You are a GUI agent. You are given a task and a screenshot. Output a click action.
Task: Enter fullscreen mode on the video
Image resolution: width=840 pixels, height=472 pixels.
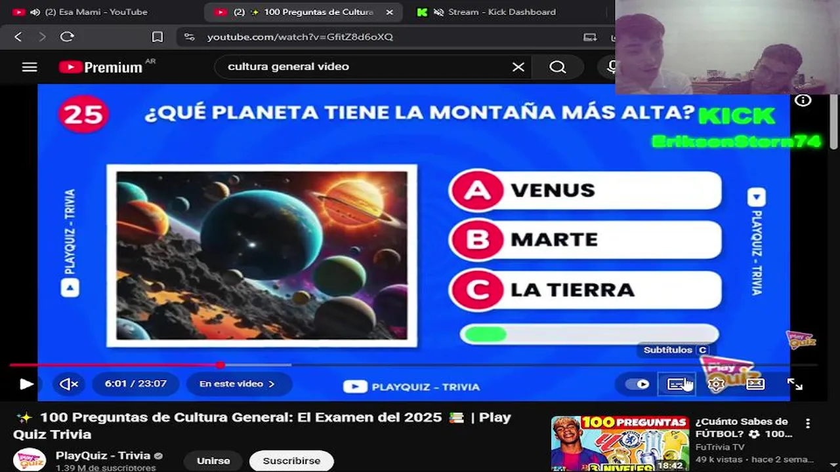coord(795,384)
